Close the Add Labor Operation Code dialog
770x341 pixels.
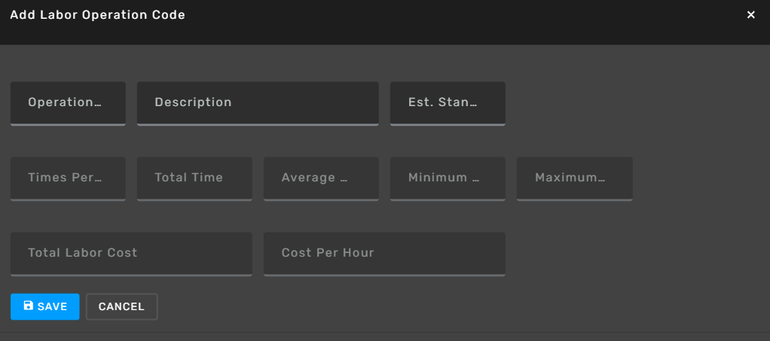tap(750, 15)
